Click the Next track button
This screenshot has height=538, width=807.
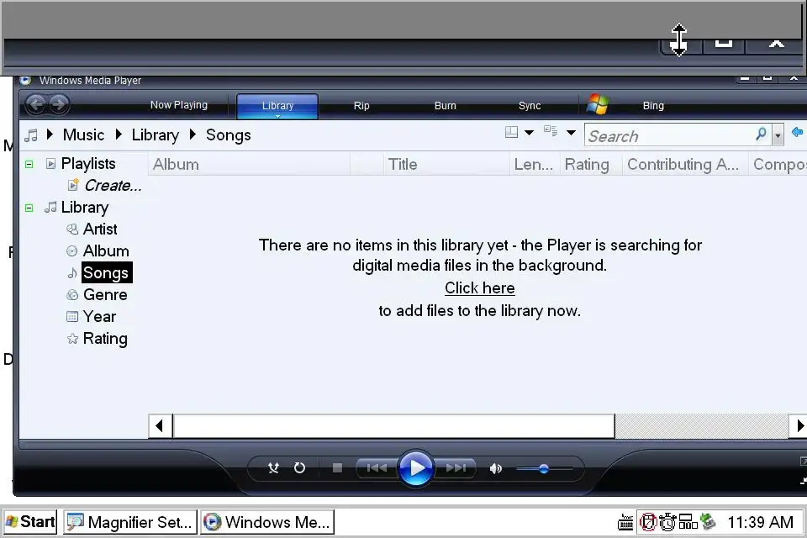pos(456,467)
